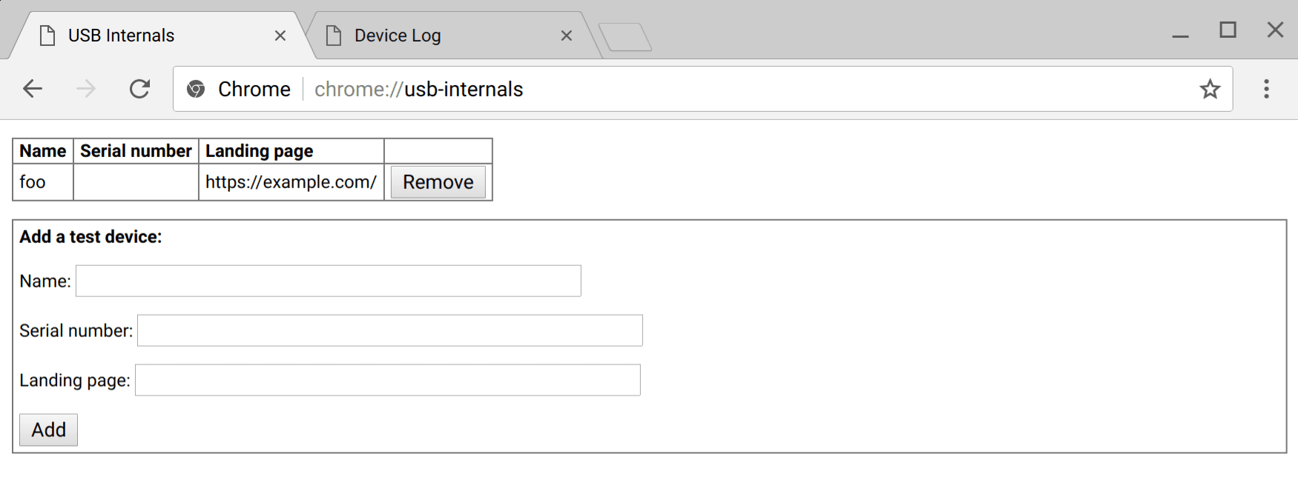Click the Chrome product icon beside the URL
Viewport: 1298px width, 477px height.
tap(197, 89)
